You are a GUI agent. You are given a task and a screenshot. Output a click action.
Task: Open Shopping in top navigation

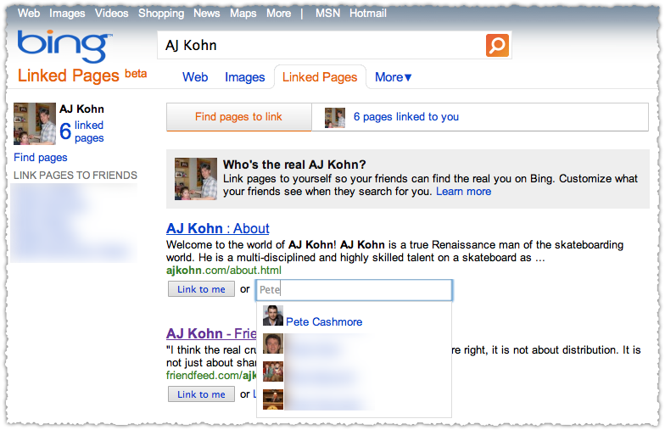click(x=161, y=14)
